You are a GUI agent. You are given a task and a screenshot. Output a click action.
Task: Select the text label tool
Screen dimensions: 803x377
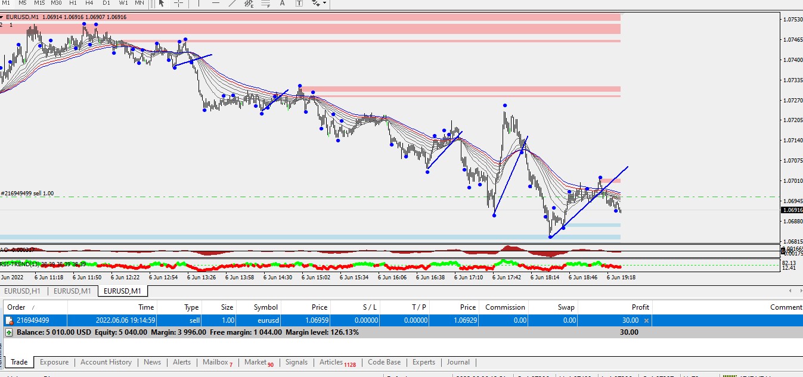tap(299, 3)
